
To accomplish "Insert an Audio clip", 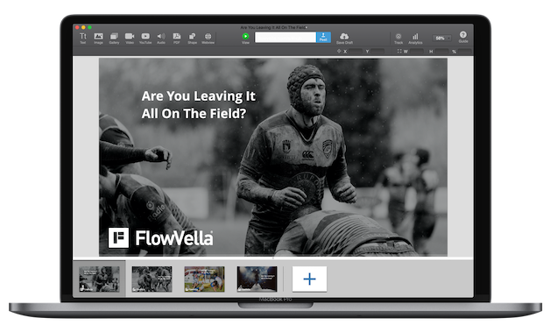I will point(161,38).
